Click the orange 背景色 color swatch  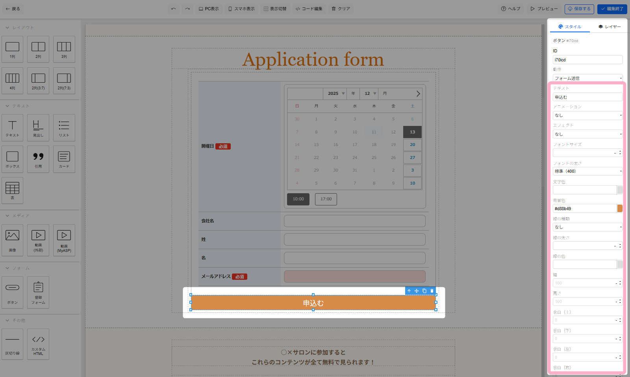(x=620, y=209)
